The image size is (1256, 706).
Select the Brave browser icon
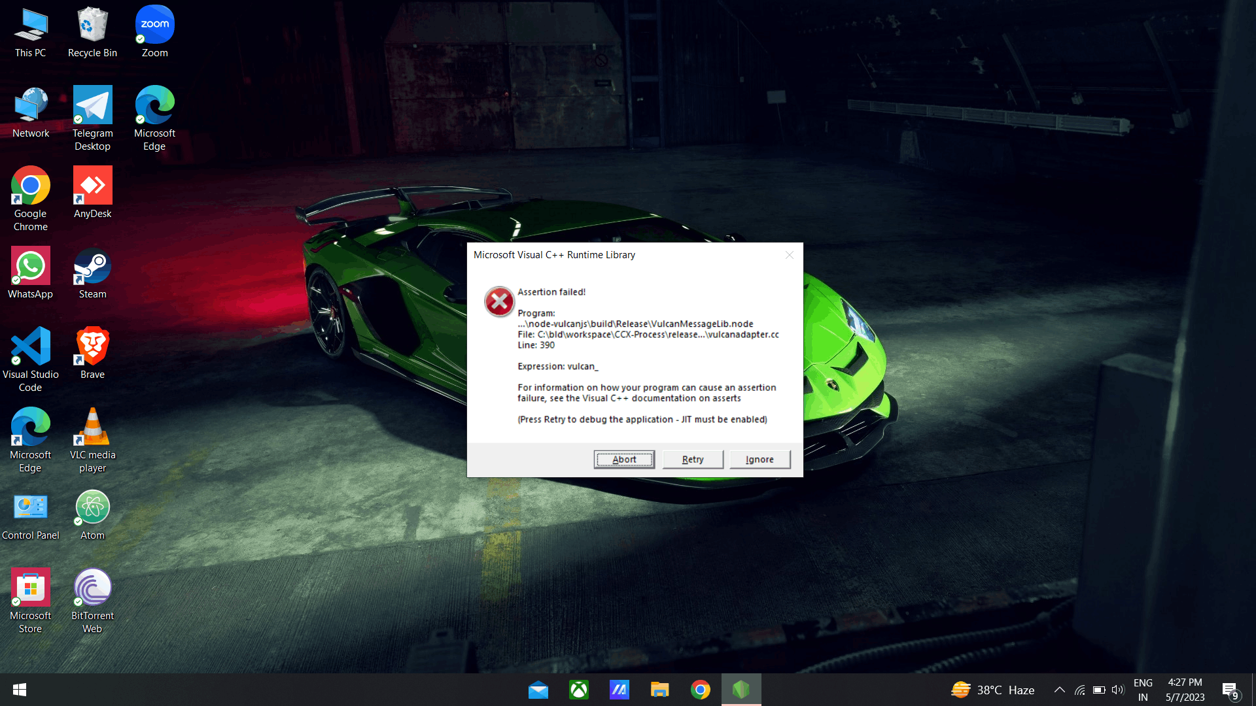[x=92, y=353]
